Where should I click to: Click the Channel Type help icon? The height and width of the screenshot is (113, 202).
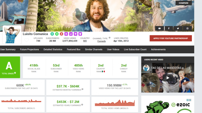click(x=110, y=38)
